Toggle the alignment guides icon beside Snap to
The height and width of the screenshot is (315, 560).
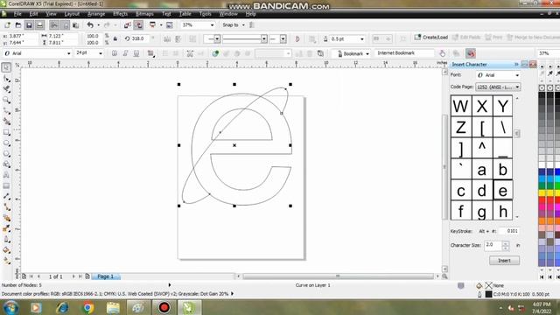tap(252, 25)
